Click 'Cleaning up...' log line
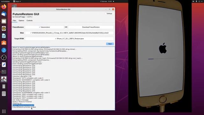This screenshot has width=204, height=115. [18, 103]
